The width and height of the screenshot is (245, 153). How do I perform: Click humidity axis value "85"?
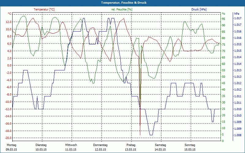click(x=224, y=32)
